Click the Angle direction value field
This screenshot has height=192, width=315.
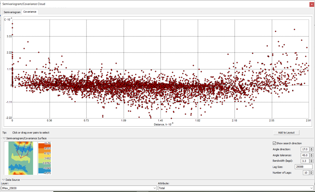point(305,149)
